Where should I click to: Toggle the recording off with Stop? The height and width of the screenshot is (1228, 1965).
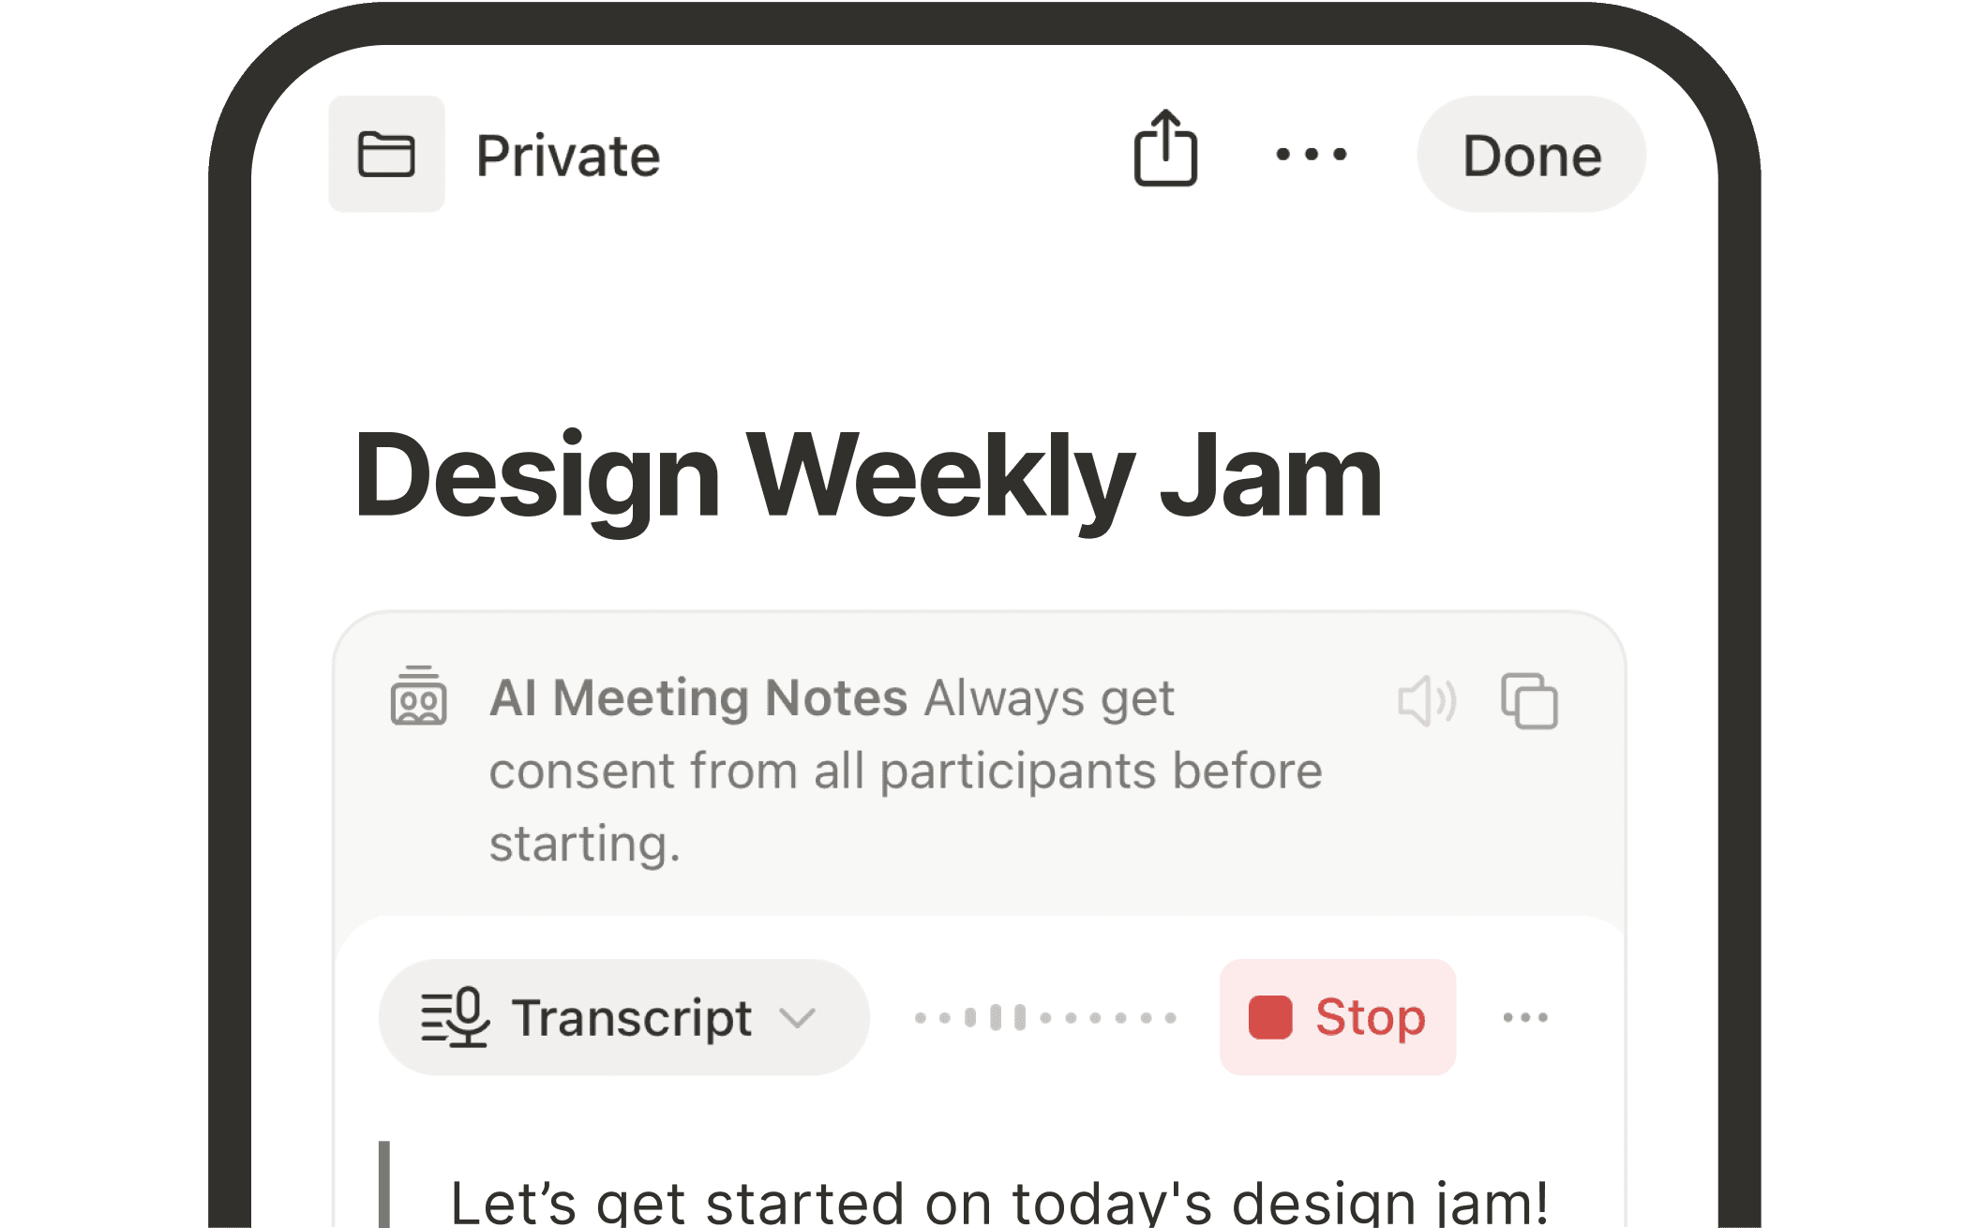point(1337,1018)
